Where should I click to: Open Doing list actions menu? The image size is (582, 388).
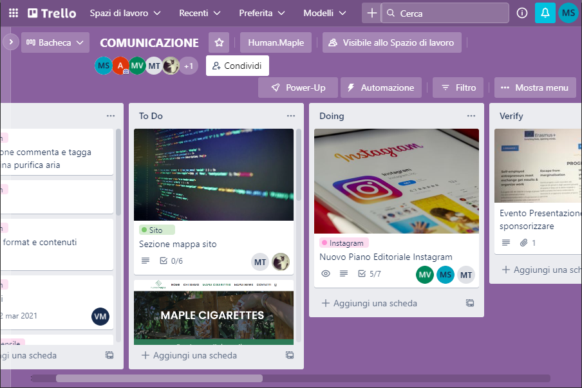471,116
